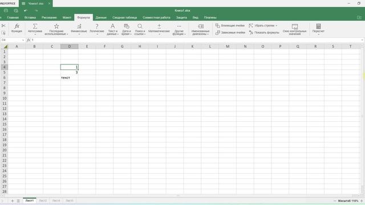
Task: Click the fx Function insert icon
Action: point(17,26)
